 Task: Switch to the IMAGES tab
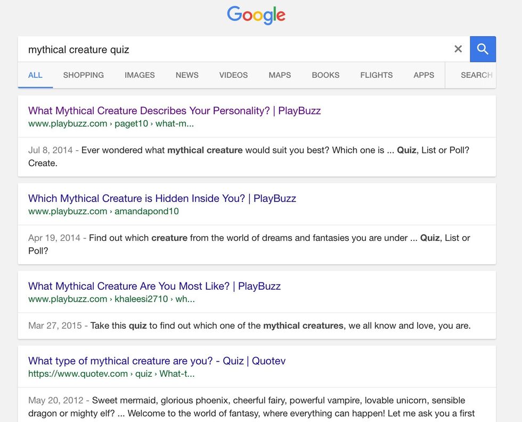coord(140,75)
